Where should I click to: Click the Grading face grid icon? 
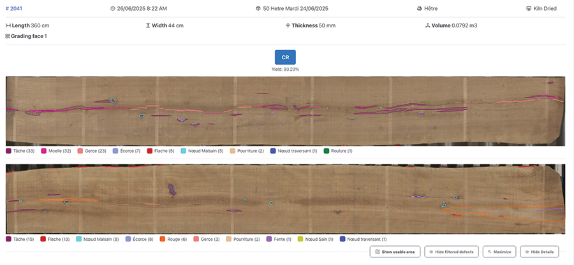tap(8, 36)
